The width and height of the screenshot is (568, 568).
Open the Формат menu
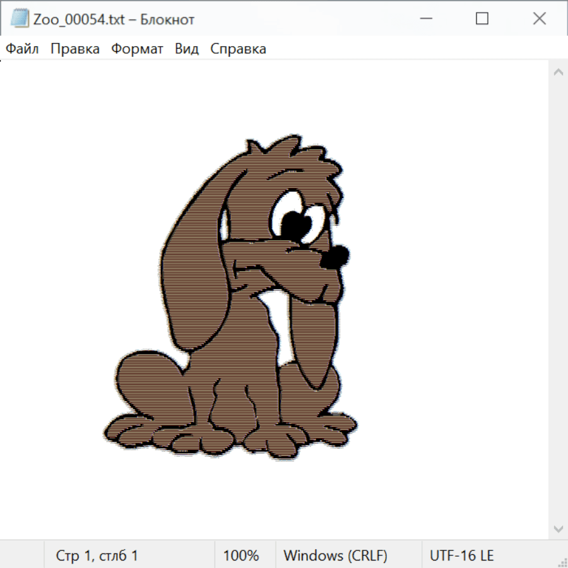click(137, 49)
